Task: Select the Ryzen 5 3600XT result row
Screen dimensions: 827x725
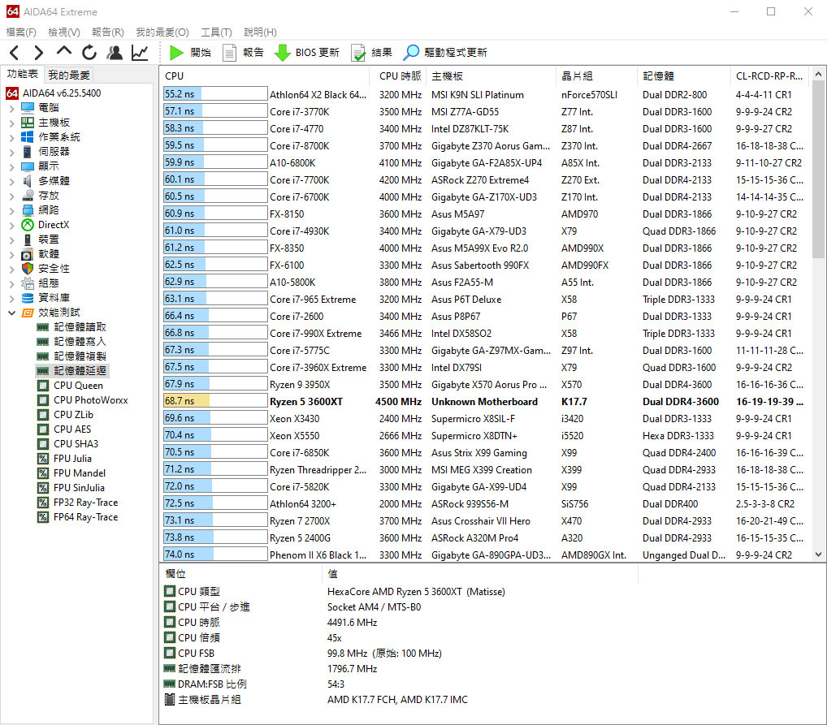Action: 483,402
